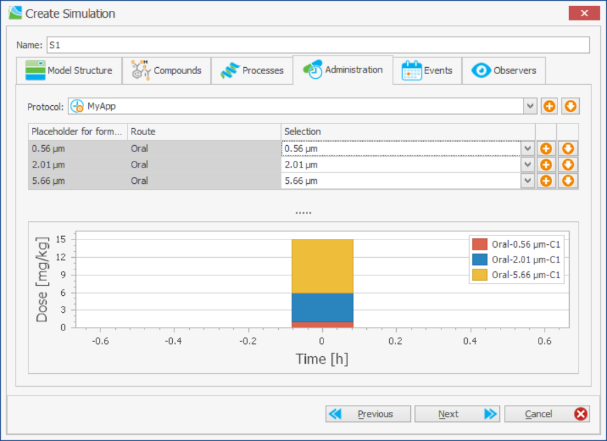Click the Next button
The width and height of the screenshot is (607, 441).
(x=457, y=414)
